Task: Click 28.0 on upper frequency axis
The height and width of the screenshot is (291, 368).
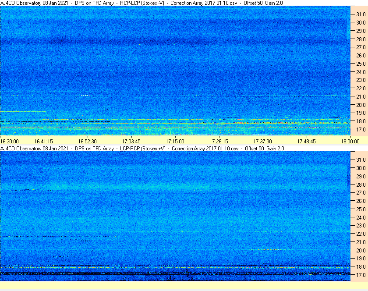Action: (361, 39)
